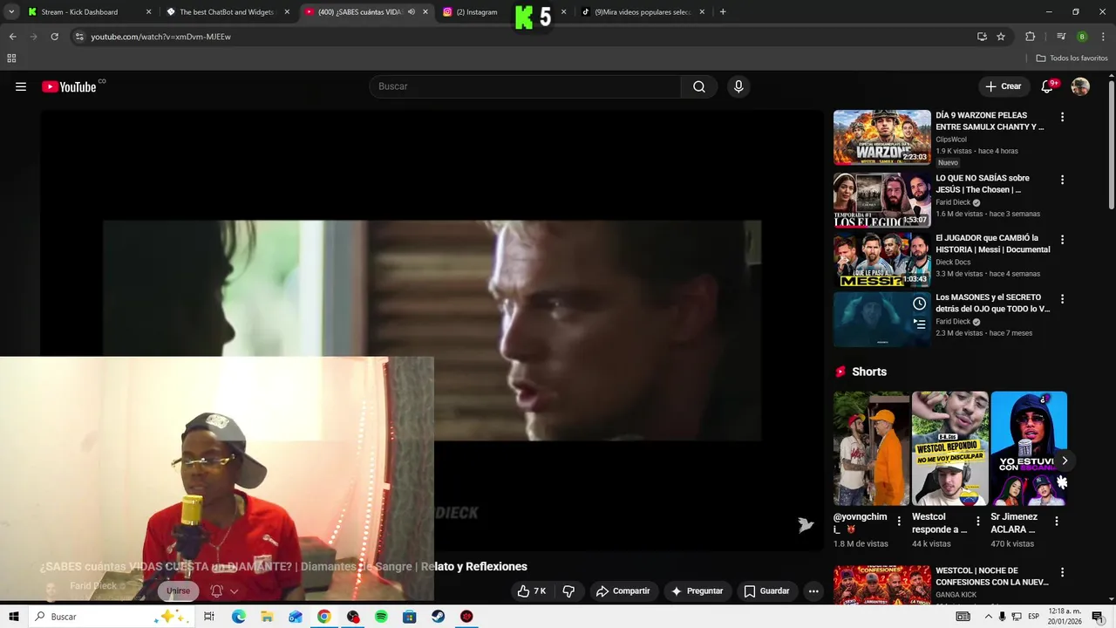1116x628 pixels.
Task: Open the YouTube account avatar menu
Action: coord(1080,86)
